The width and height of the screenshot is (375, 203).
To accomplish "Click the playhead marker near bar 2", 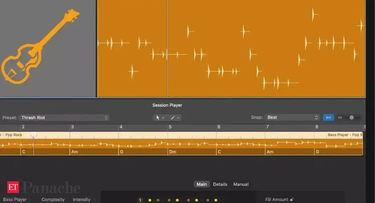I will (34, 134).
